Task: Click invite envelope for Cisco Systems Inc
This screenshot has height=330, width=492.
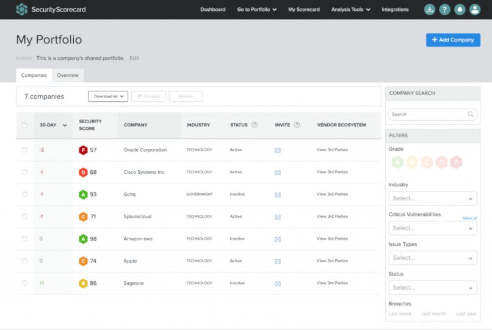Action: [x=278, y=173]
